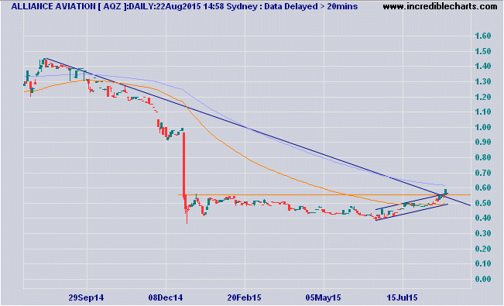Viewport: 504px width, 306px height.
Task: Select the lower rising channel line near July
Action: click(x=411, y=212)
